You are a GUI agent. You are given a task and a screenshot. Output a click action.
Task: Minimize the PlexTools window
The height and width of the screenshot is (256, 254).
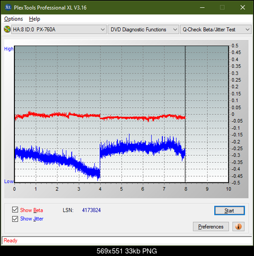point(202,8)
